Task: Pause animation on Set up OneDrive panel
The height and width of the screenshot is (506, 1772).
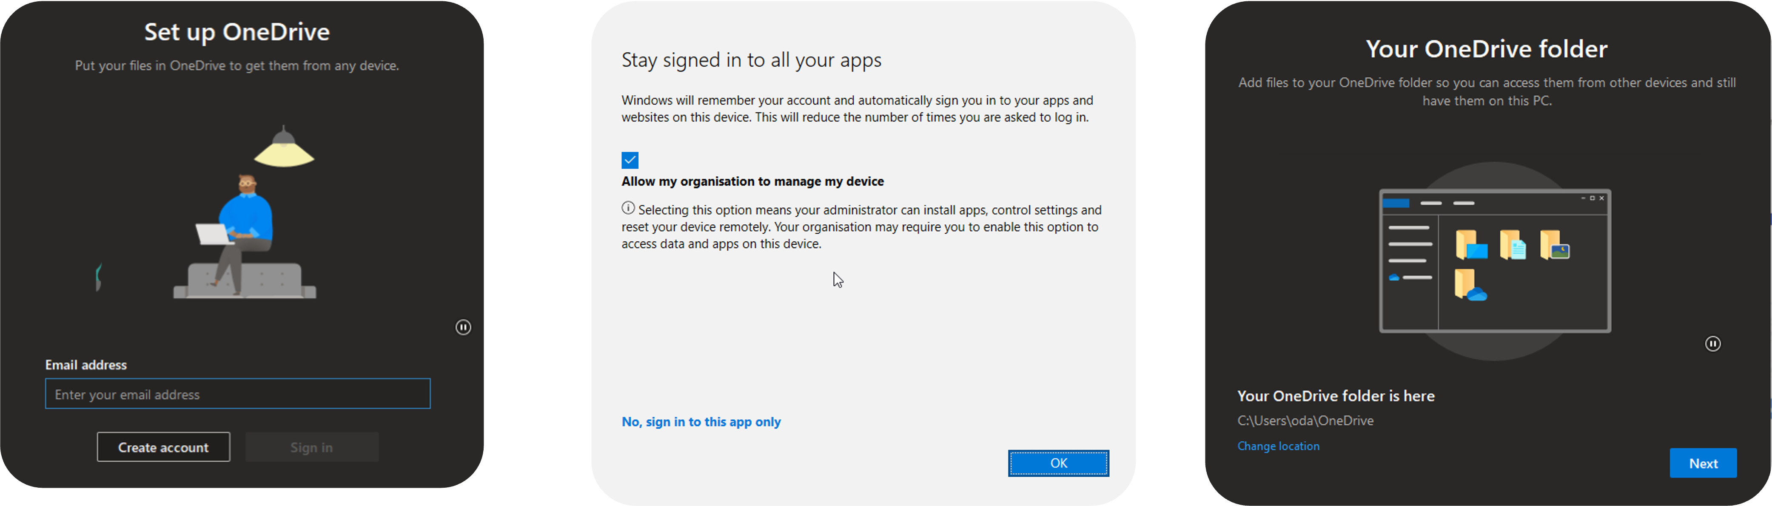Action: point(464,327)
